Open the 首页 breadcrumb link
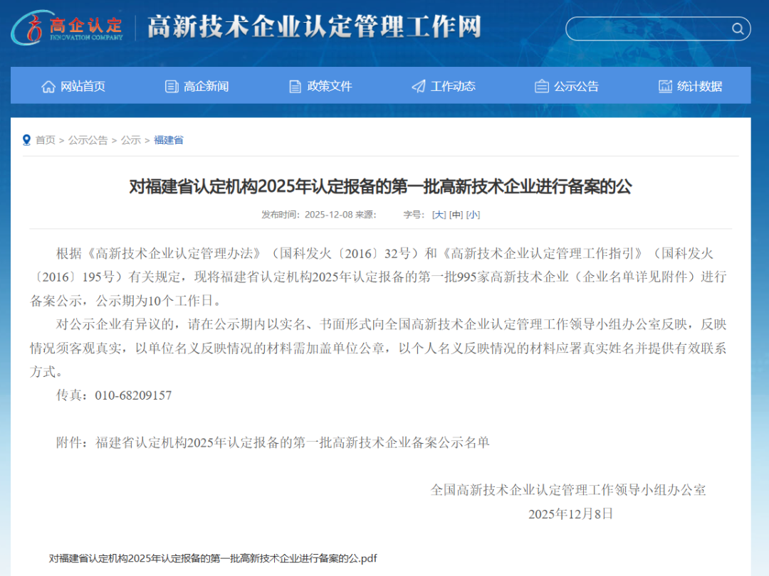 [x=45, y=140]
